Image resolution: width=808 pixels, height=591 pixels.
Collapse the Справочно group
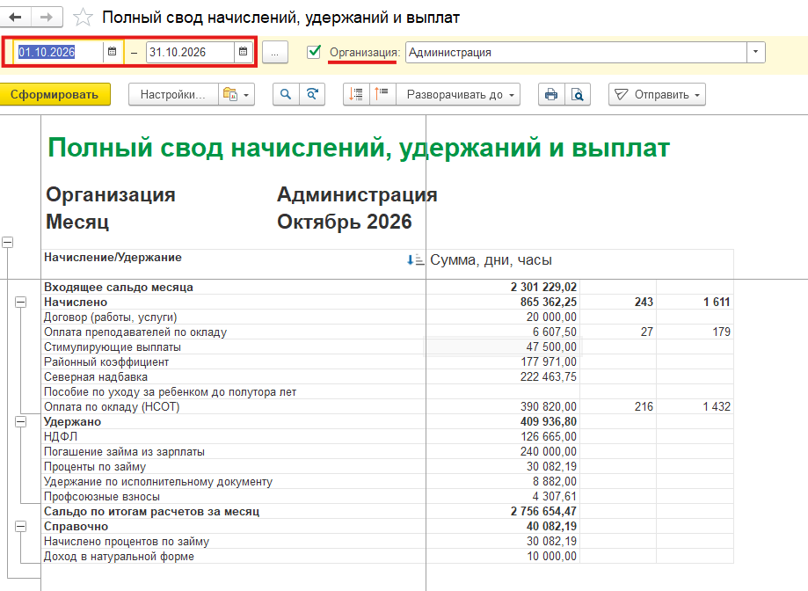[x=20, y=527]
